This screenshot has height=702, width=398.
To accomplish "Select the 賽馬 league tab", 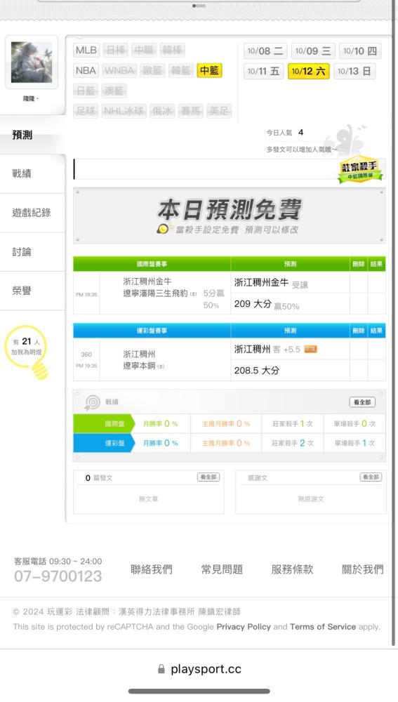I will (190, 111).
